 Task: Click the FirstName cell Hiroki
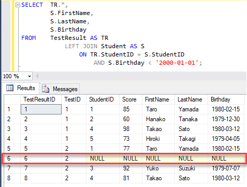coord(158,139)
